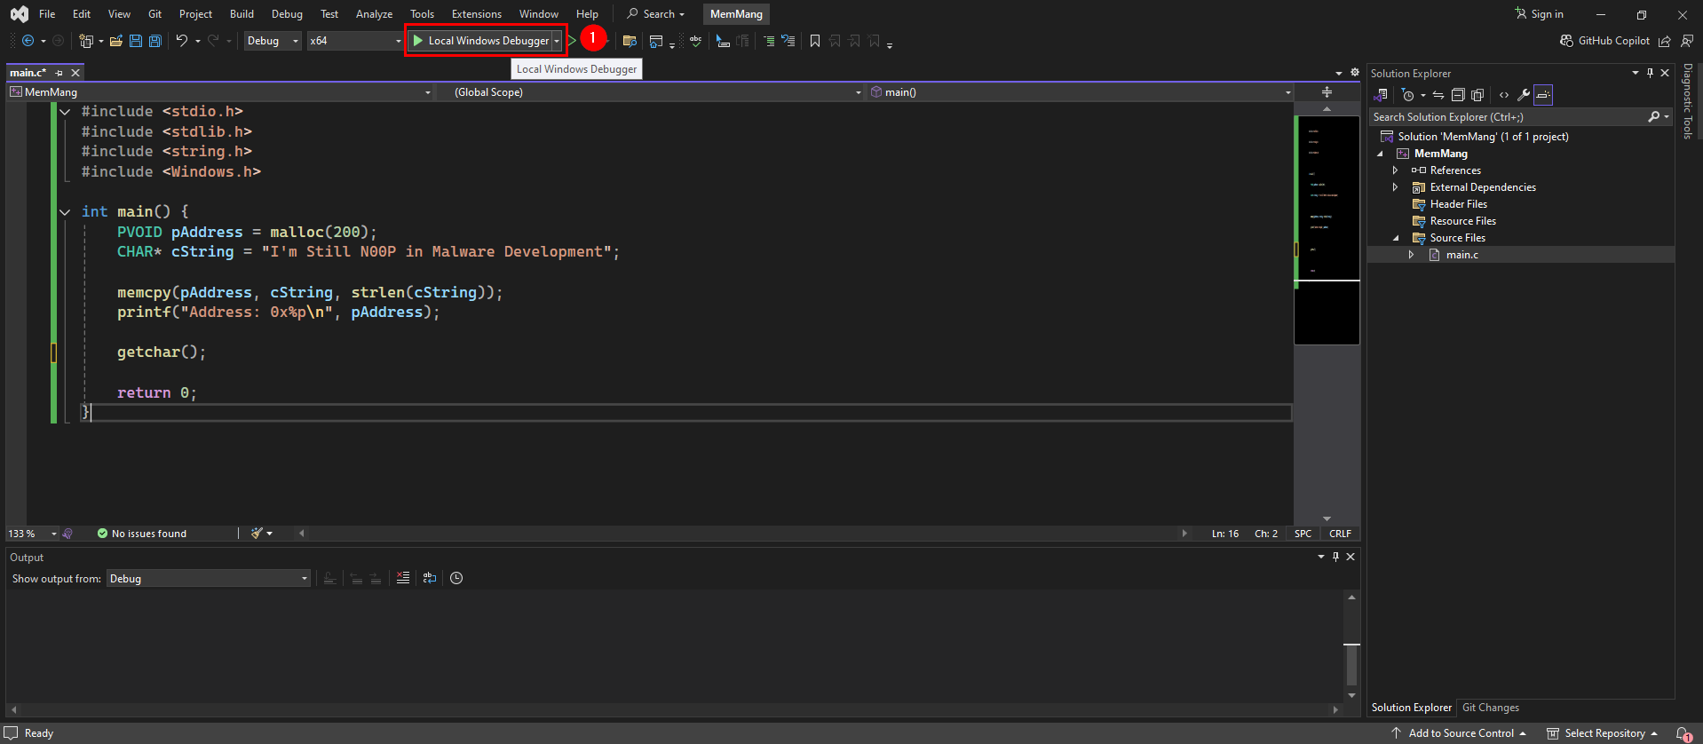The image size is (1703, 744).
Task: Click the clock timestamp icon in Output toolbar
Action: pyautogui.click(x=456, y=578)
